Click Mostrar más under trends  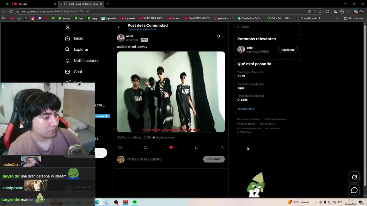pos(245,109)
